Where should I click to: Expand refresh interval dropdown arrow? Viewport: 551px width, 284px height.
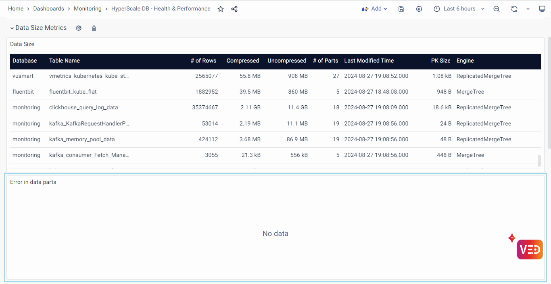(528, 9)
